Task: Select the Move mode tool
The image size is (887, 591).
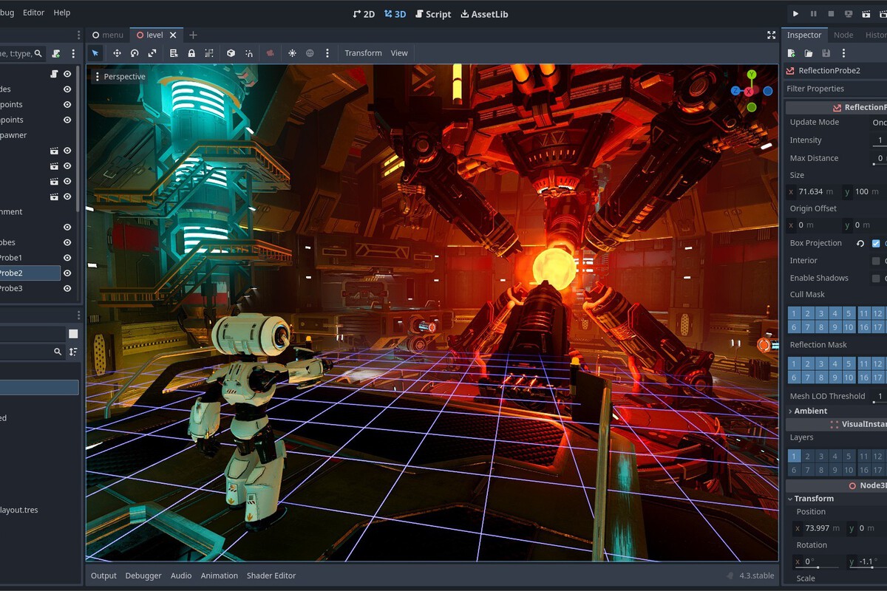Action: click(x=117, y=53)
